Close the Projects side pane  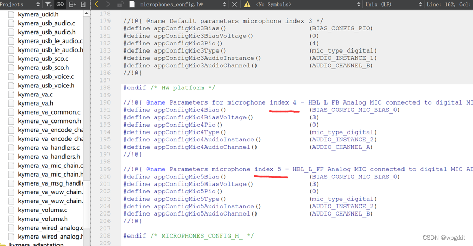pos(84,4)
